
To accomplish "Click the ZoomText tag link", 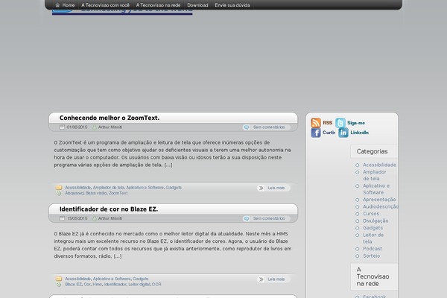I will (118, 193).
